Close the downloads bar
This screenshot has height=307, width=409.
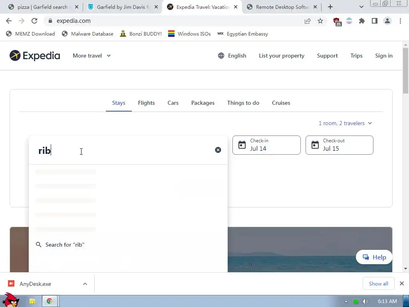(402, 283)
